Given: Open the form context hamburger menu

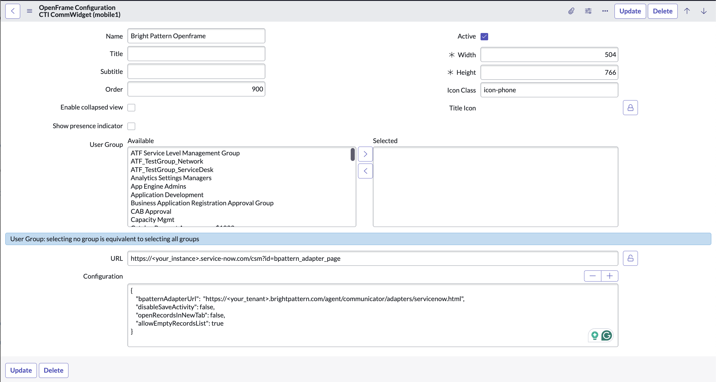Looking at the screenshot, I should (x=30, y=11).
